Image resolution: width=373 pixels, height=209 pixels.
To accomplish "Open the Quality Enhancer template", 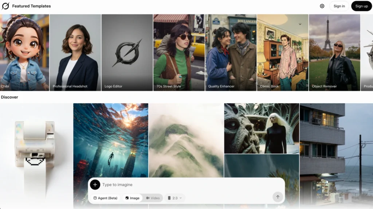I will [x=231, y=53].
